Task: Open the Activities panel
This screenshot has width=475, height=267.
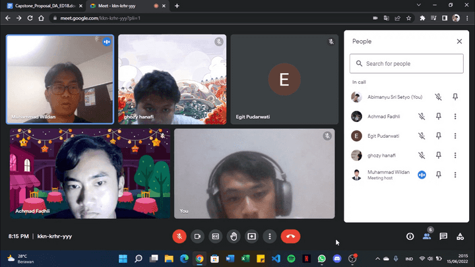Action: tap(460, 236)
